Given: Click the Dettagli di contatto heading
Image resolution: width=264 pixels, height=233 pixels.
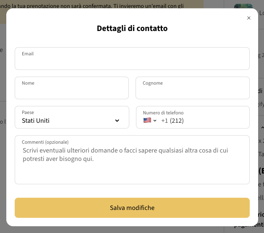Looking at the screenshot, I should [x=132, y=28].
